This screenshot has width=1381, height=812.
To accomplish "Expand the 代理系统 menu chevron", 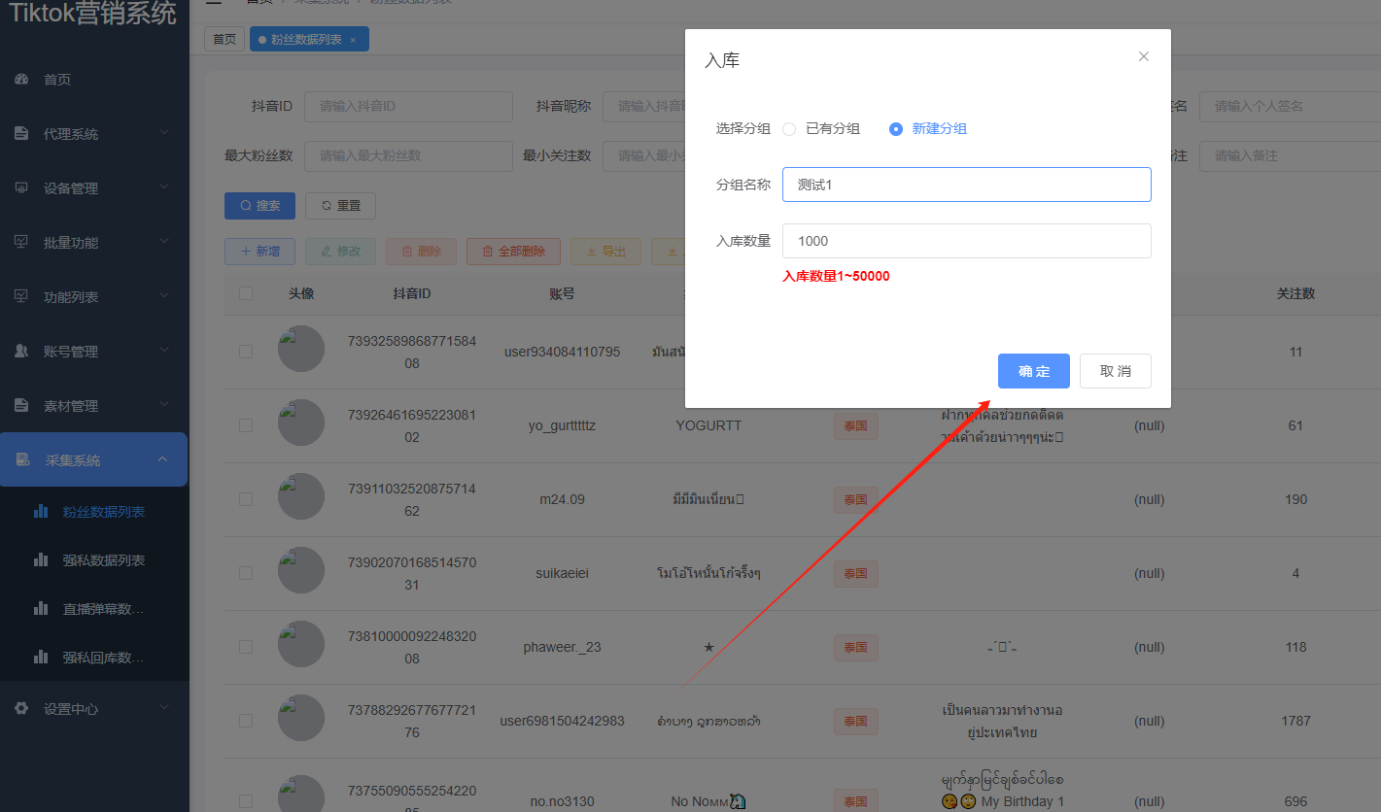I will (163, 133).
